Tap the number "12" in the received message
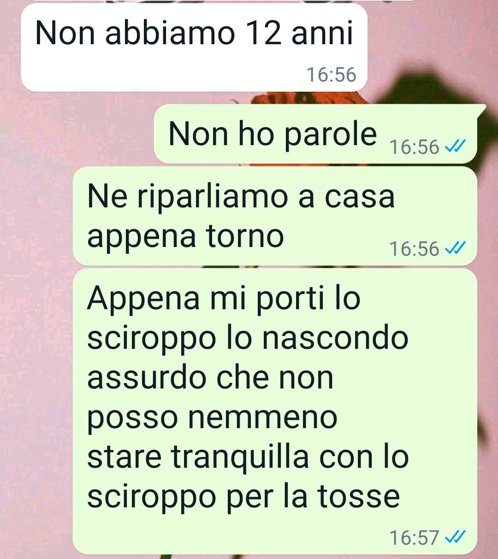 coord(263,33)
